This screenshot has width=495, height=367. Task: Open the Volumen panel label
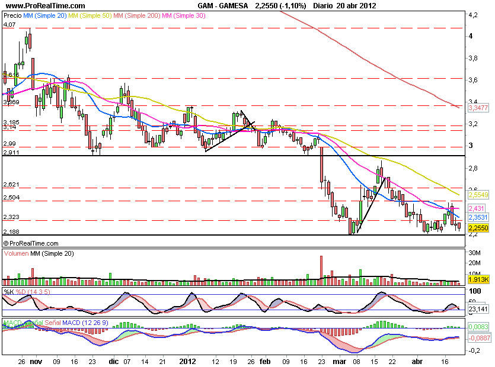point(18,253)
